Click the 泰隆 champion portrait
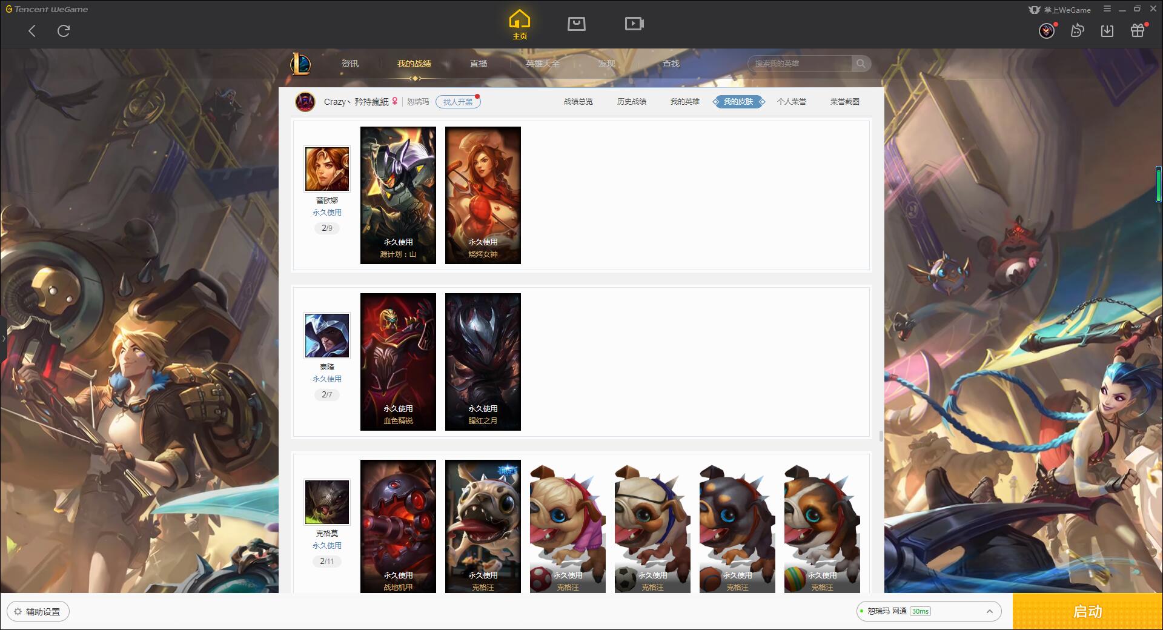 327,336
